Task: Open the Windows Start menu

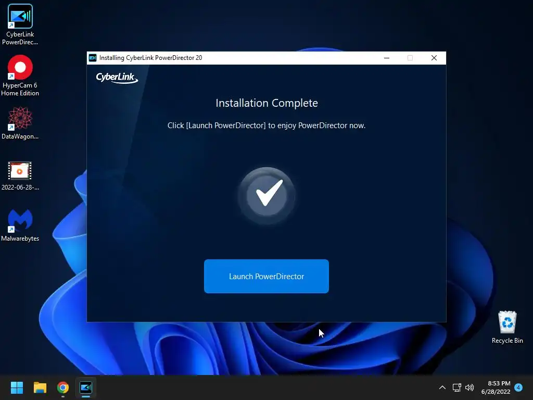Action: [x=17, y=387]
